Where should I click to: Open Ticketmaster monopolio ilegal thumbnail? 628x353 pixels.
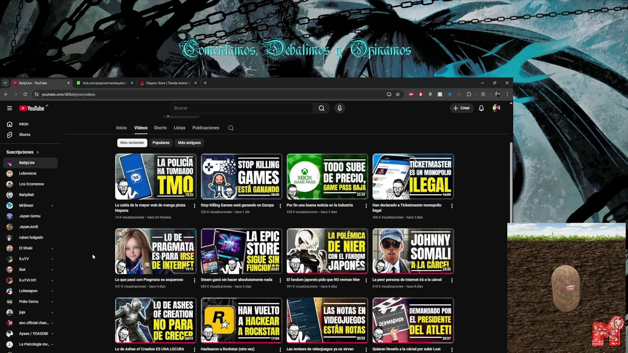point(413,176)
